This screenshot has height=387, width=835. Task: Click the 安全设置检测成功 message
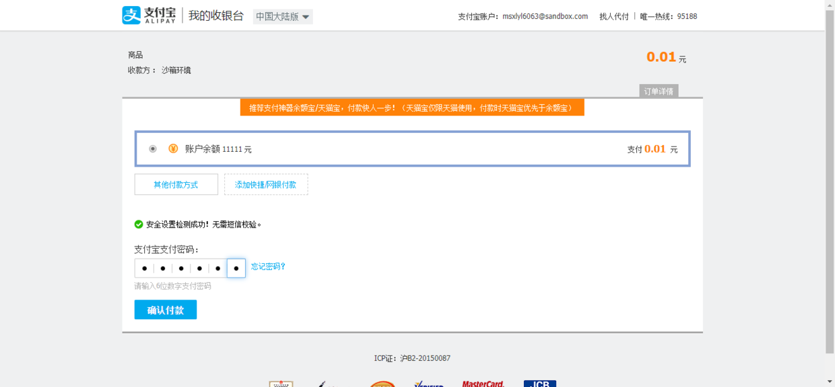point(203,224)
